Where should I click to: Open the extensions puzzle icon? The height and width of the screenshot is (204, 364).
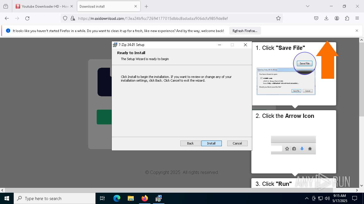pos(347,18)
